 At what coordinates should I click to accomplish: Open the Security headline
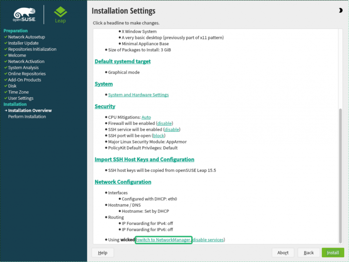[x=105, y=106]
